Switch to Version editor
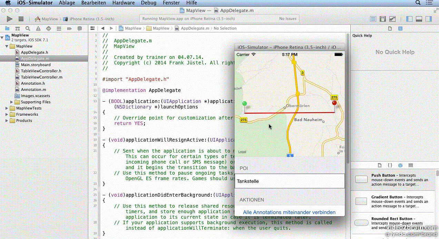Screen dimensions: 439x239 pyautogui.click(x=392, y=19)
